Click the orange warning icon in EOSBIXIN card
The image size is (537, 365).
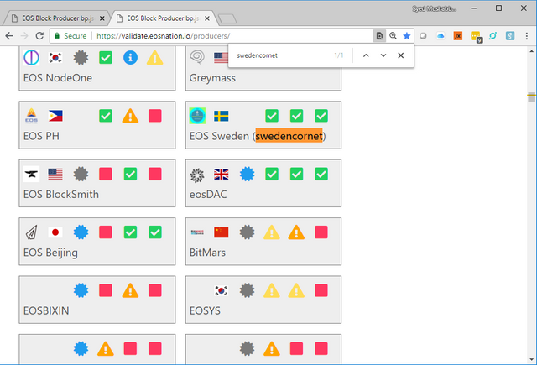point(130,290)
